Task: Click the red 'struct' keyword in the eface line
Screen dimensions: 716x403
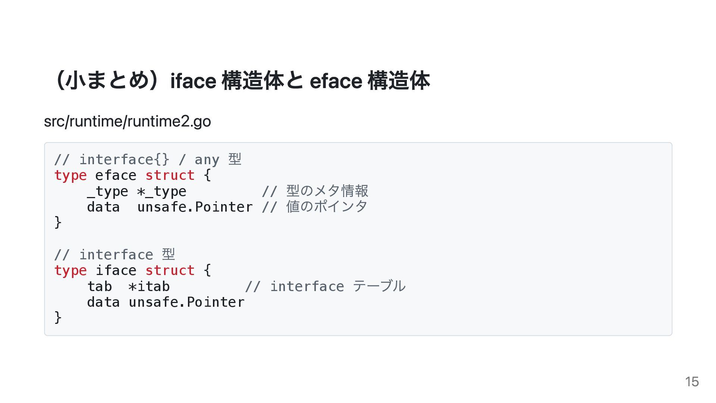Action: coord(170,175)
